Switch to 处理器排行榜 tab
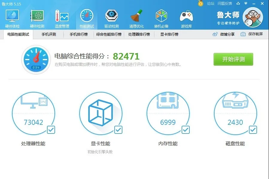This screenshot has height=179, width=269. pyautogui.click(x=139, y=34)
